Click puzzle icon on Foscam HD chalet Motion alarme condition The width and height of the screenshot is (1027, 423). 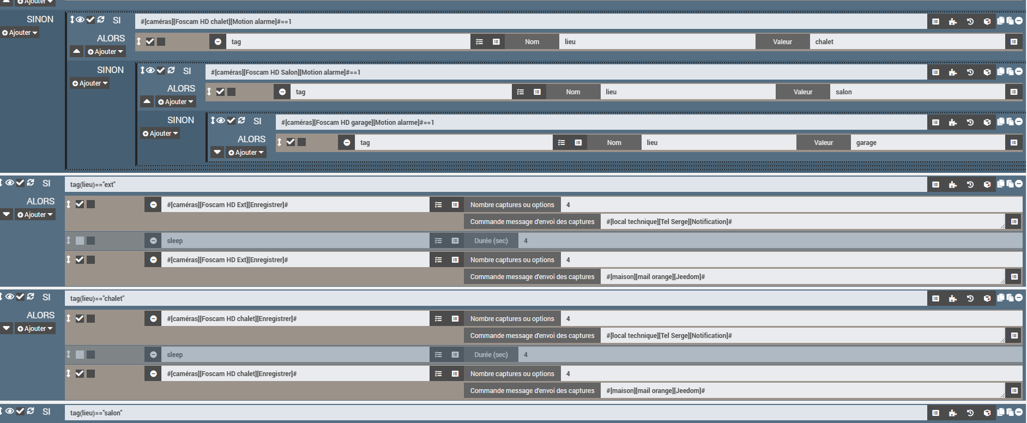[x=953, y=22]
